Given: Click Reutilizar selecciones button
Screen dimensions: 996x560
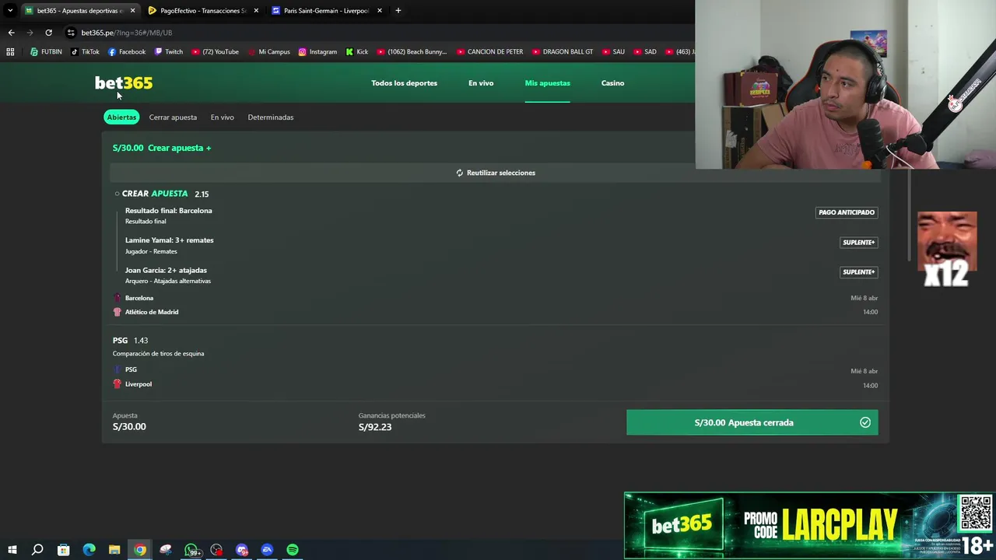Looking at the screenshot, I should [x=496, y=173].
